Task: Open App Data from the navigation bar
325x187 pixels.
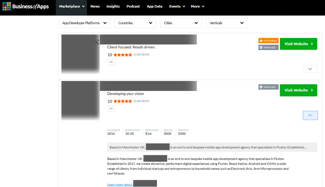Action: tap(154, 6)
